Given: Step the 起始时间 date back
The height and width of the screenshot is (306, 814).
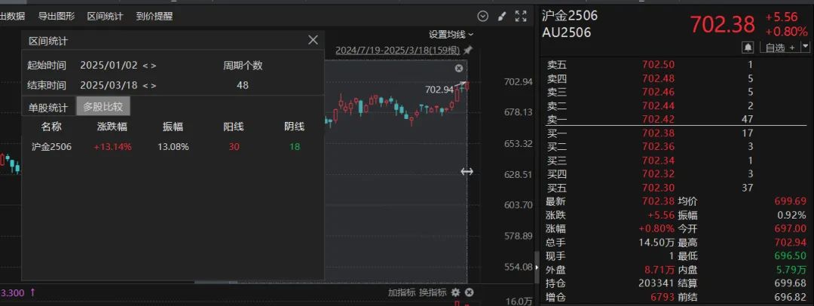Looking at the screenshot, I should [145, 66].
